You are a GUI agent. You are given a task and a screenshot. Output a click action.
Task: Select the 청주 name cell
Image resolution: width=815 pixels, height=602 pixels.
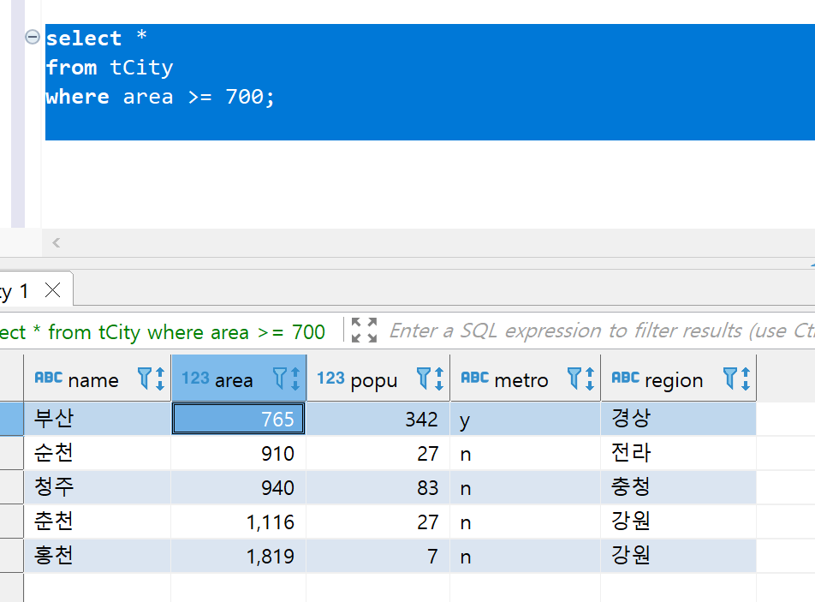pos(98,487)
